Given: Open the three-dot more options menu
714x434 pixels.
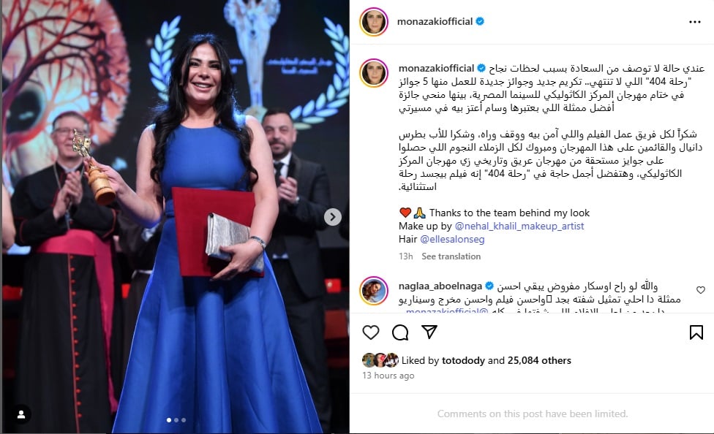Looking at the screenshot, I should tap(694, 22).
